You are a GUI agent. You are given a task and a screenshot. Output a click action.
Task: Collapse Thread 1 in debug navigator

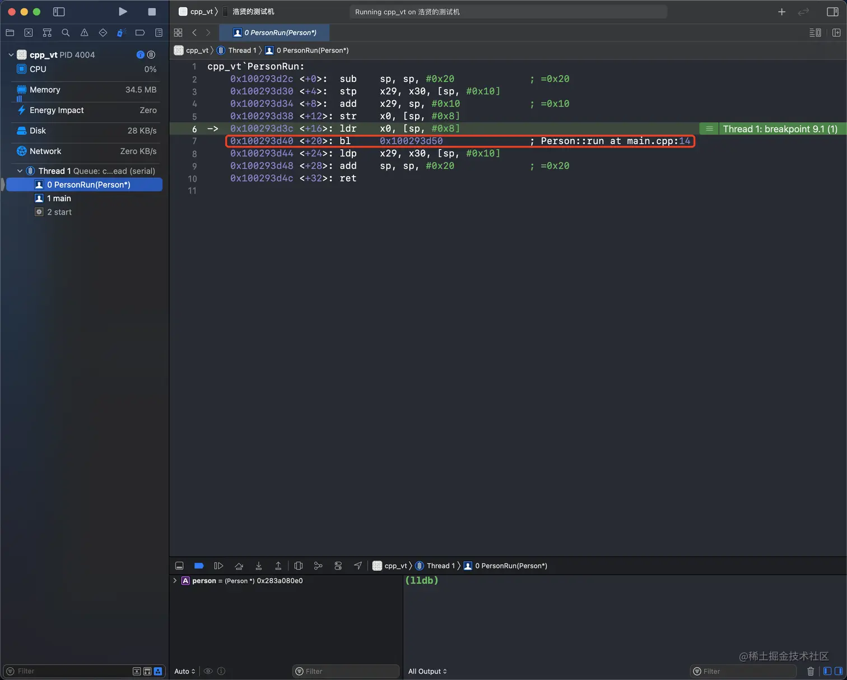pyautogui.click(x=20, y=171)
